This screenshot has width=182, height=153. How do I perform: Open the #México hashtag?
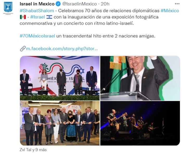point(170,11)
